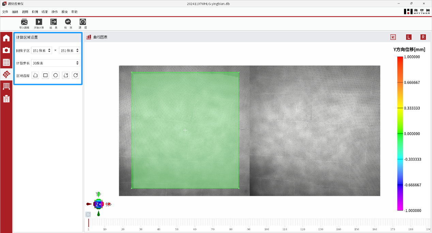This screenshot has width=432, height=233.
Task: Open the 文件 menu
Action: (x=5, y=12)
